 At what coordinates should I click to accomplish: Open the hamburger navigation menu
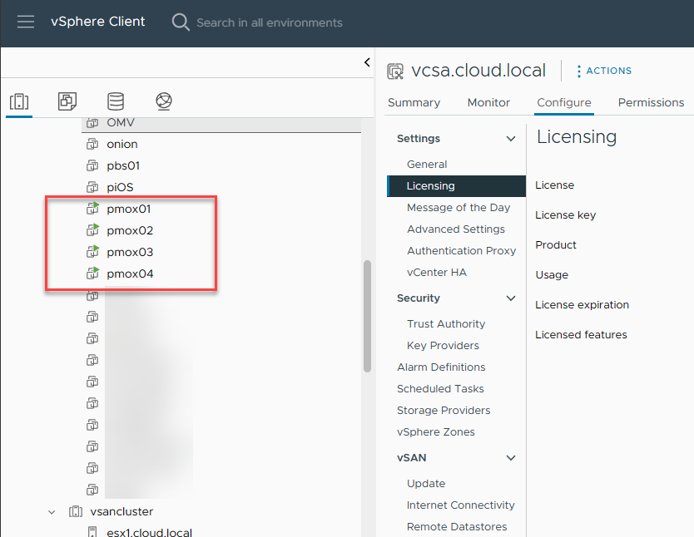[26, 22]
